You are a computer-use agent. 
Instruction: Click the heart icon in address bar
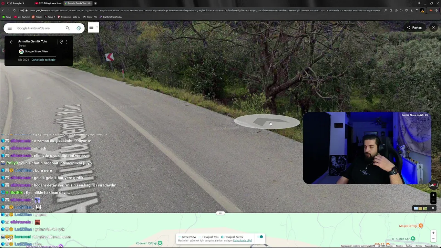(406, 10)
